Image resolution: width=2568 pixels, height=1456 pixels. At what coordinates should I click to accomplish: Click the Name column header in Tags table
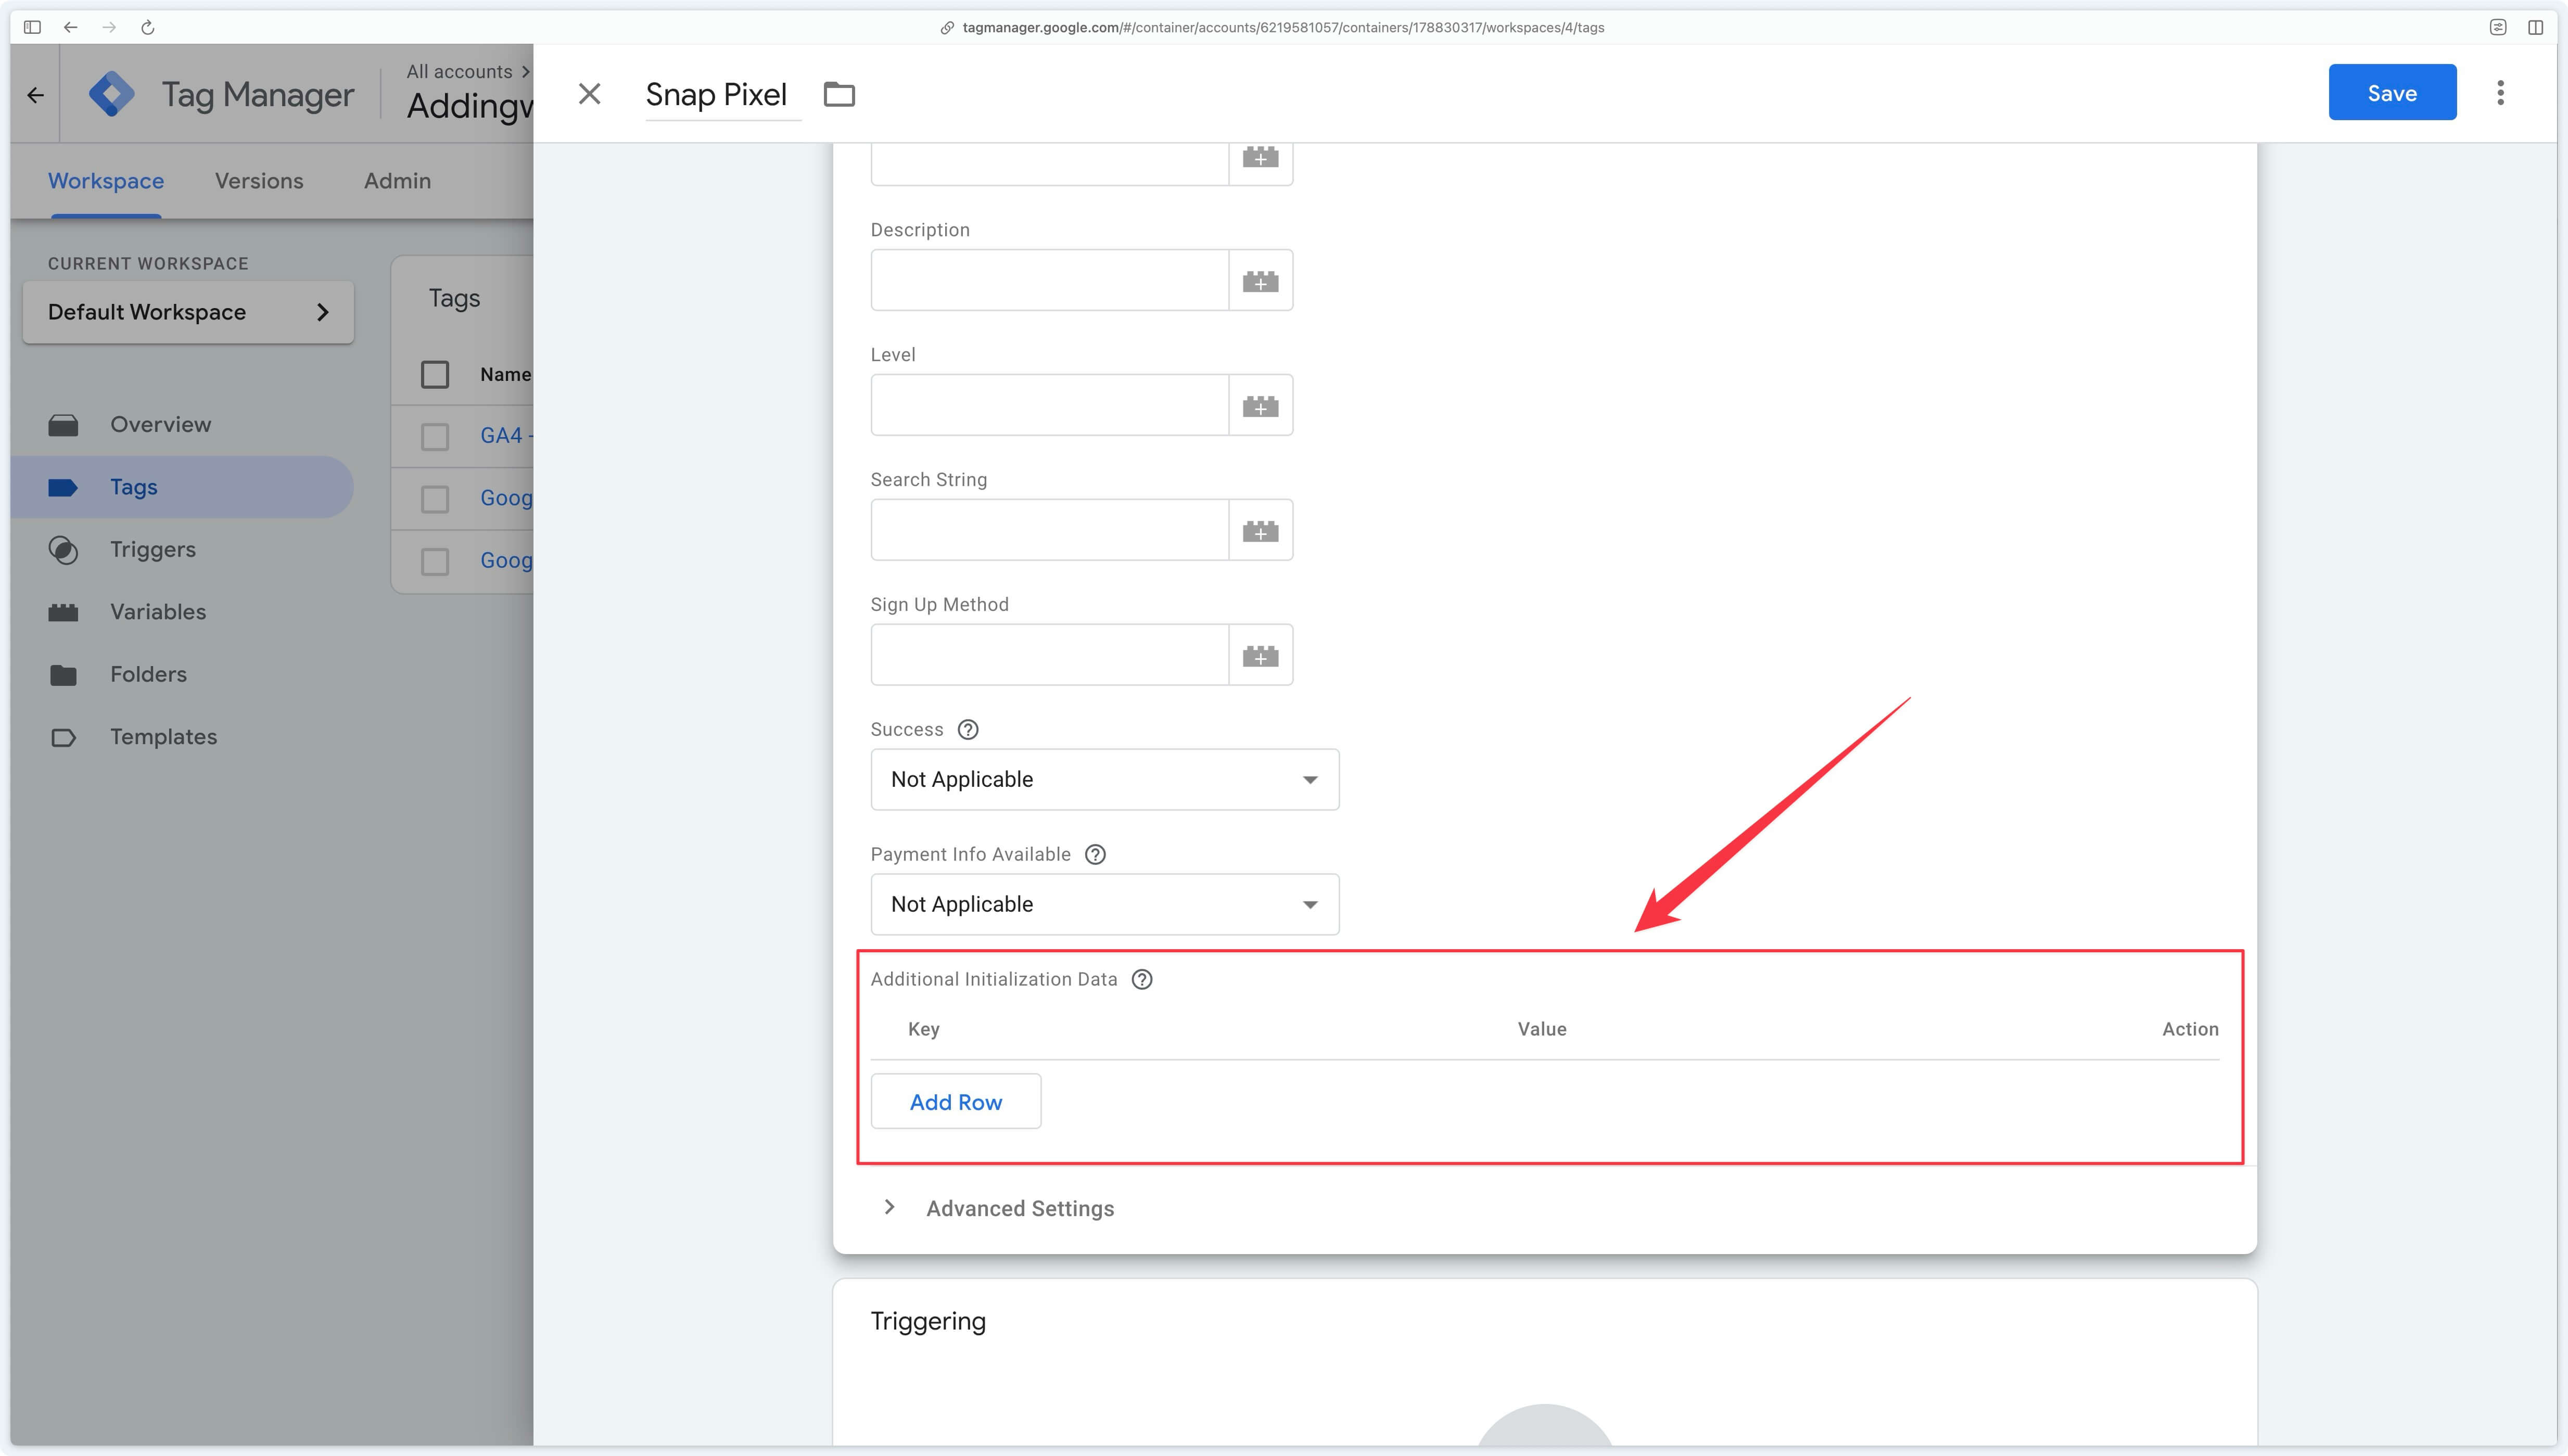(505, 375)
